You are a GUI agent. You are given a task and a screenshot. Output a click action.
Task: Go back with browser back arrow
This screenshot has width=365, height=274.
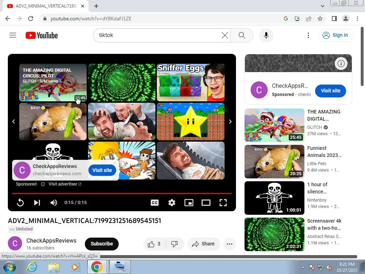pyautogui.click(x=8, y=19)
